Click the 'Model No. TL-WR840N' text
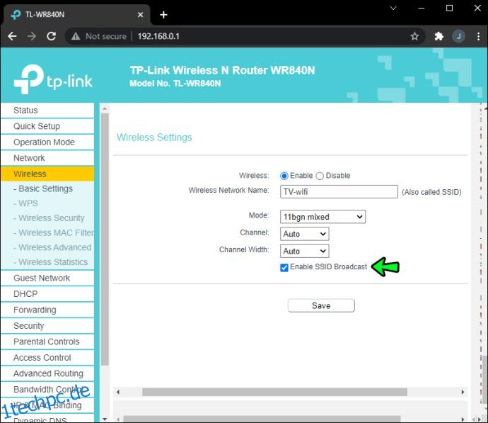The image size is (488, 423). point(175,84)
